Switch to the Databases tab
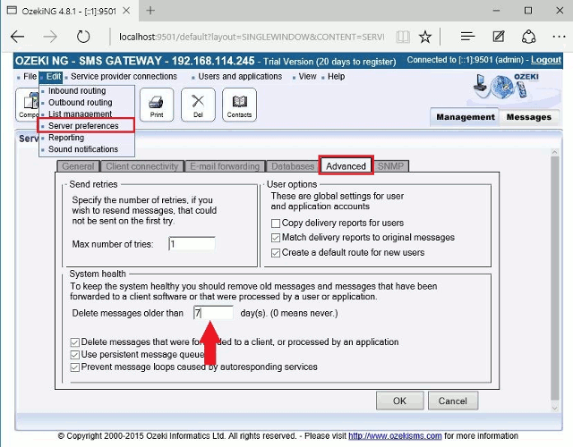The width and height of the screenshot is (573, 447). click(x=293, y=166)
